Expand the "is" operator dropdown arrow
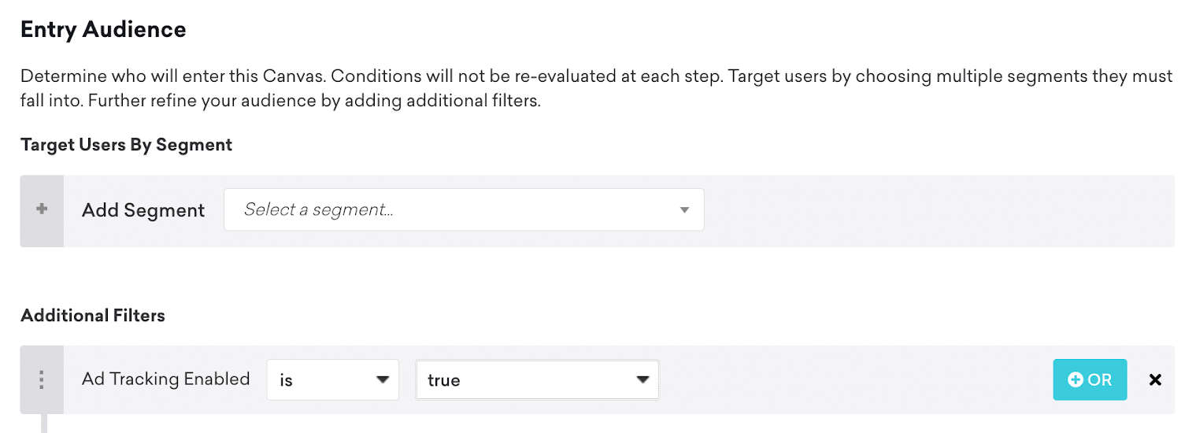This screenshot has height=433, width=1196. (x=383, y=379)
